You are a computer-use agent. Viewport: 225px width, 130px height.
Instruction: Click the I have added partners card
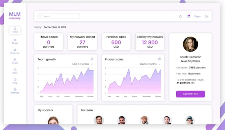pyautogui.click(x=49, y=42)
